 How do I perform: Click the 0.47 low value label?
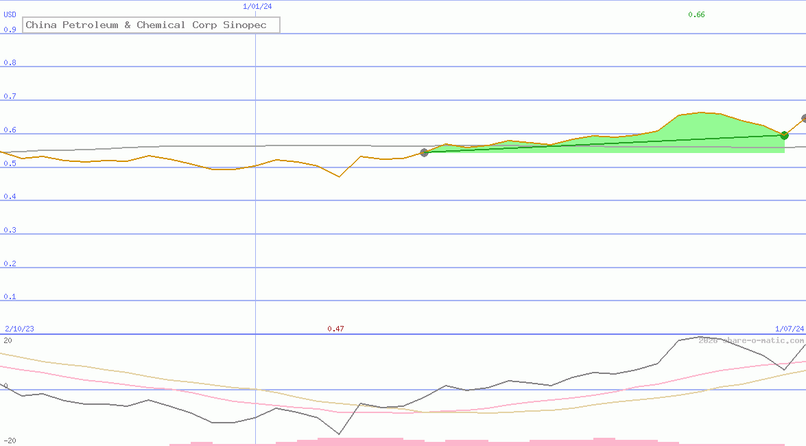click(335, 329)
